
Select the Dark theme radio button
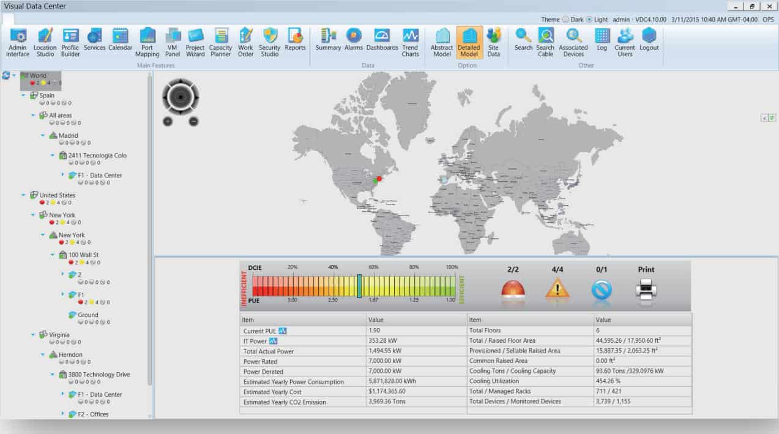(565, 20)
